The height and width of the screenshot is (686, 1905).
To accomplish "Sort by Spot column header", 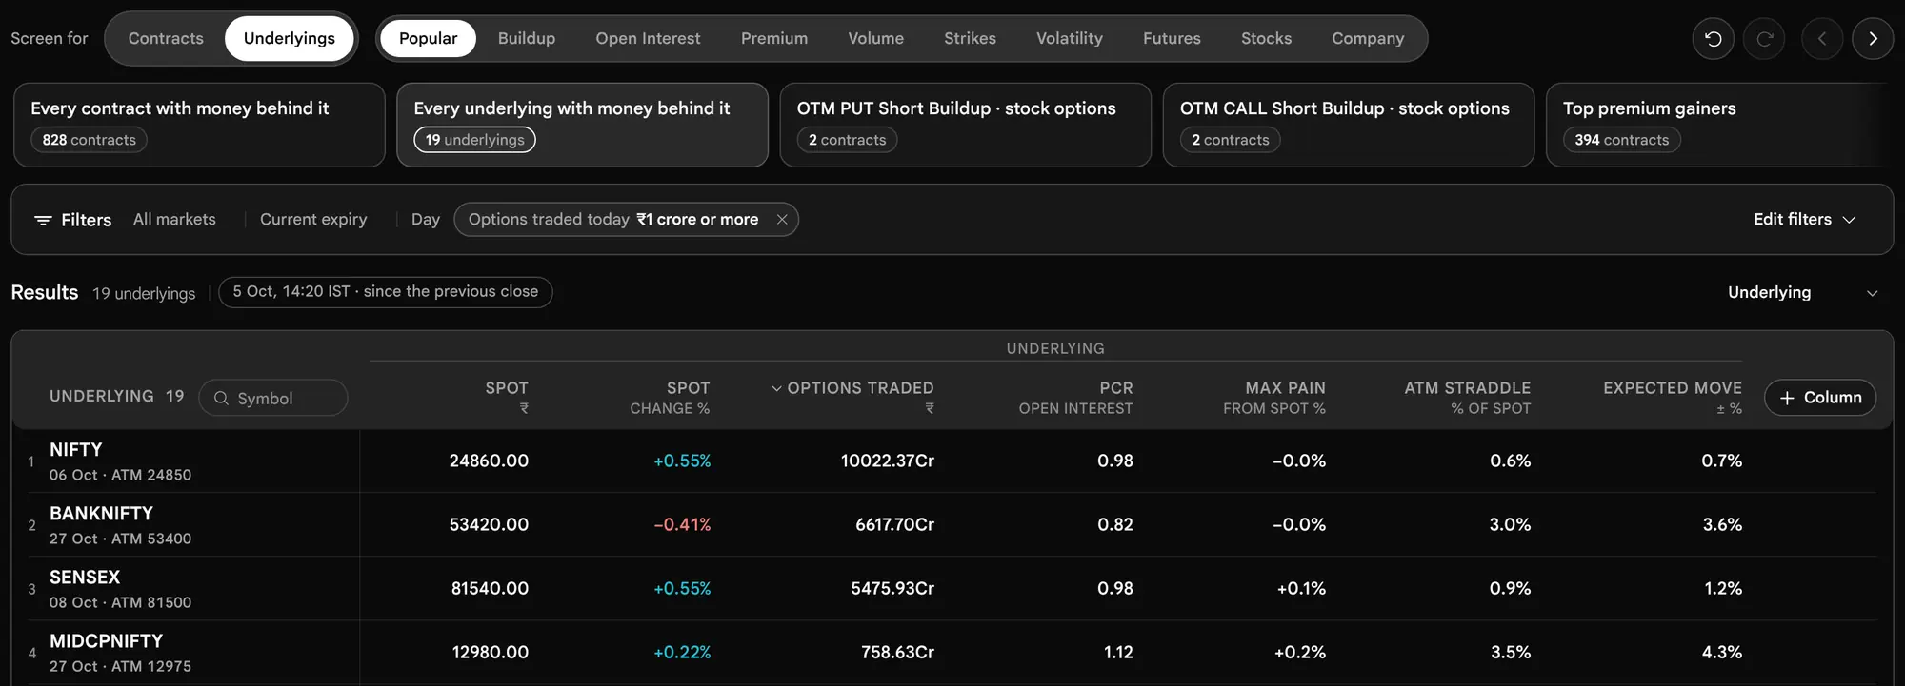I will (x=507, y=398).
